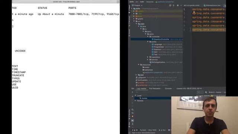This screenshot has width=238, height=134.
Task: Click the Git log search magnifier icon
Action: pyautogui.click(x=132, y=109)
